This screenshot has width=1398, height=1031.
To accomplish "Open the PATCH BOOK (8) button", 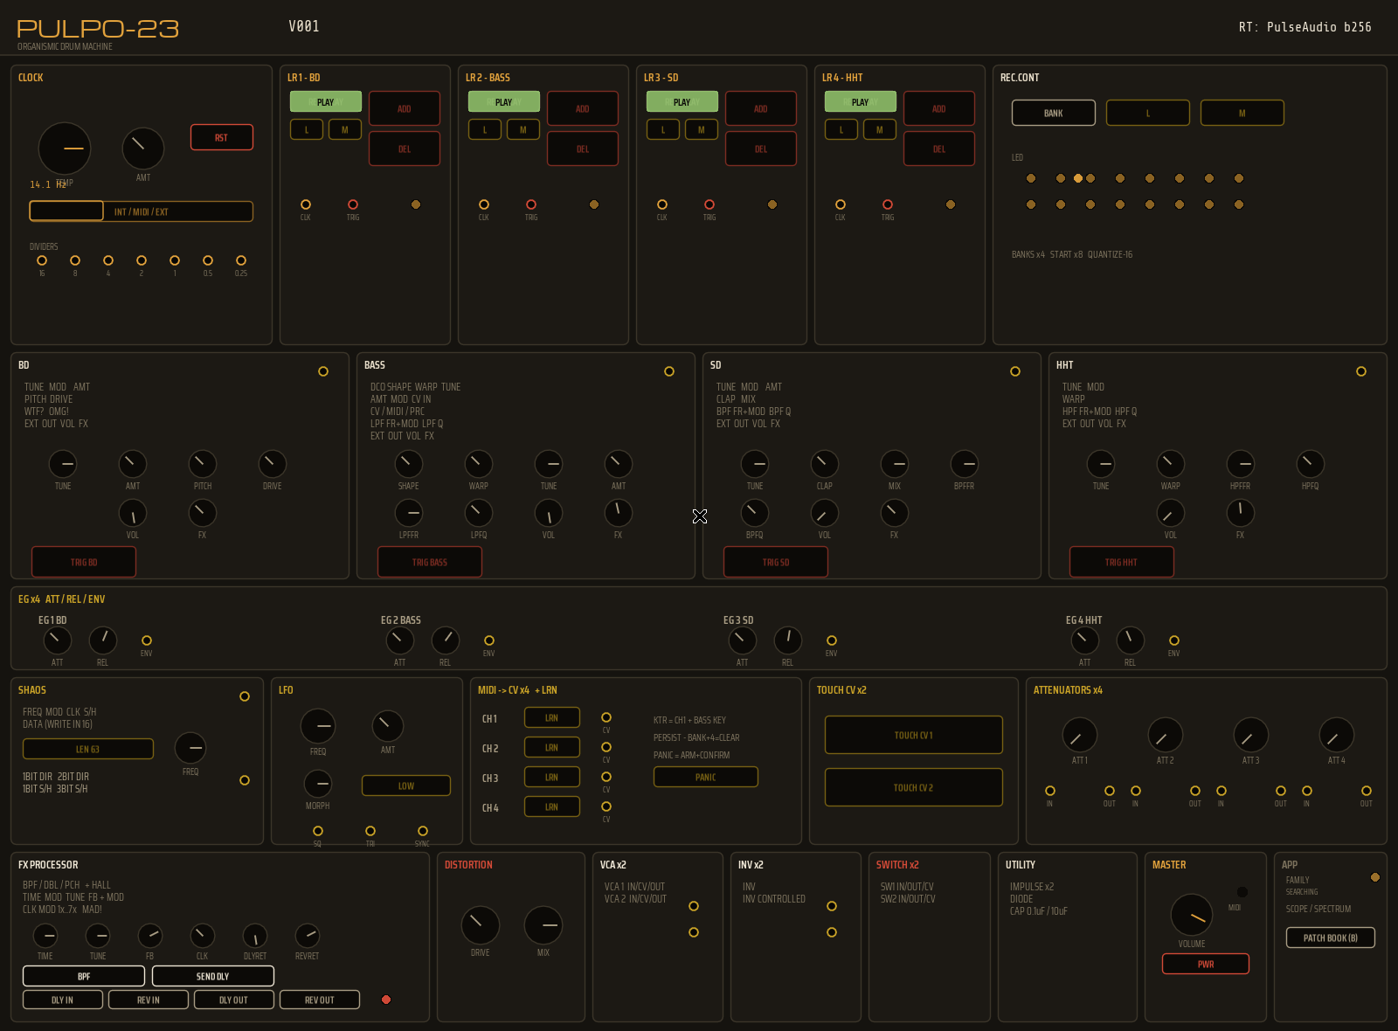I will [1331, 938].
